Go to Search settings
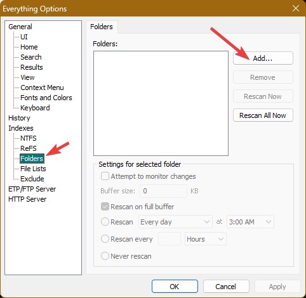Viewport: 306px width, 298px height. click(x=31, y=57)
